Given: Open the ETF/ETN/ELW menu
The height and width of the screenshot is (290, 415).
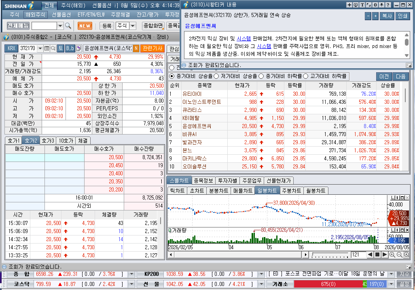Looking at the screenshot, I should point(91,15).
